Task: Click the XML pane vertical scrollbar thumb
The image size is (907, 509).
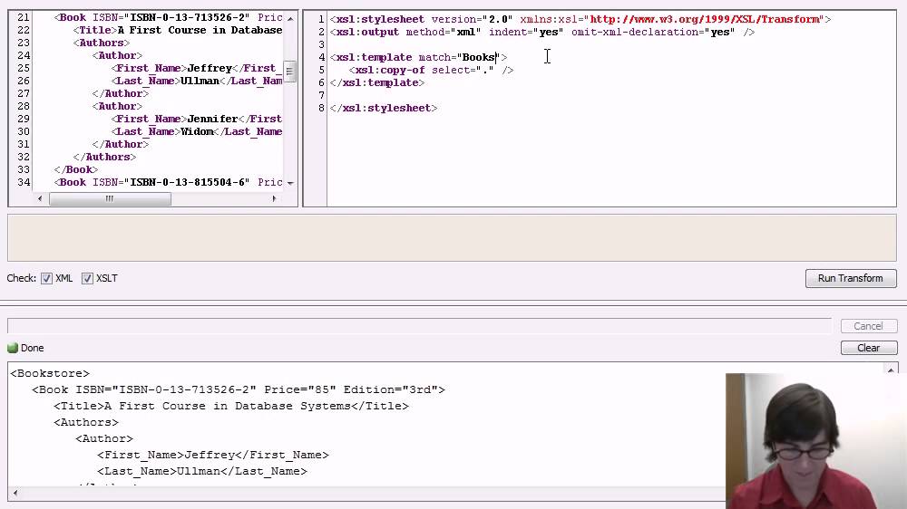Action: (289, 72)
